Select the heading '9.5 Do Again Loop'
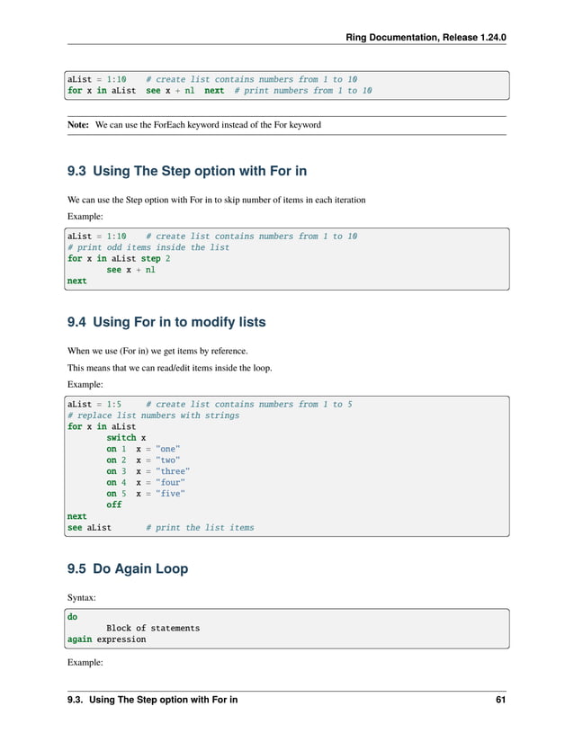574x742 pixels. click(128, 568)
